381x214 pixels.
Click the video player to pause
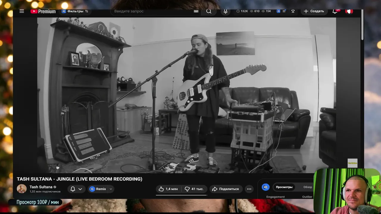pyautogui.click(x=187, y=95)
